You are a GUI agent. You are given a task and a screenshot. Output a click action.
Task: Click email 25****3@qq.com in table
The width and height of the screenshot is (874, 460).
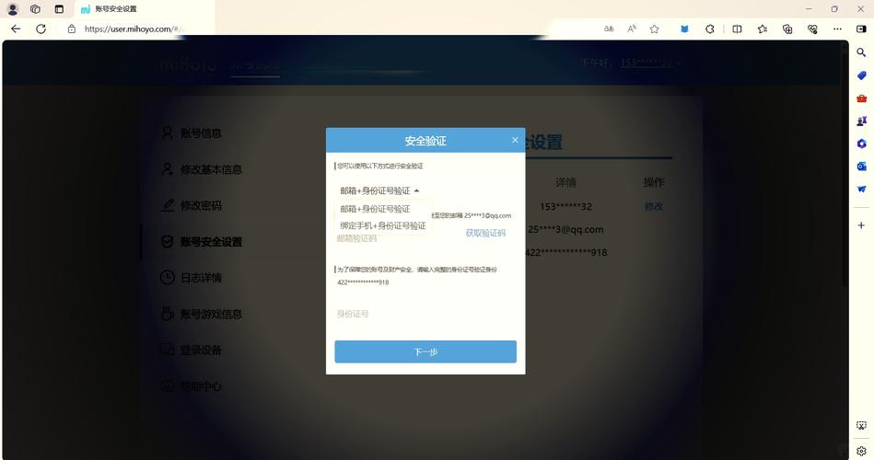[x=565, y=229]
